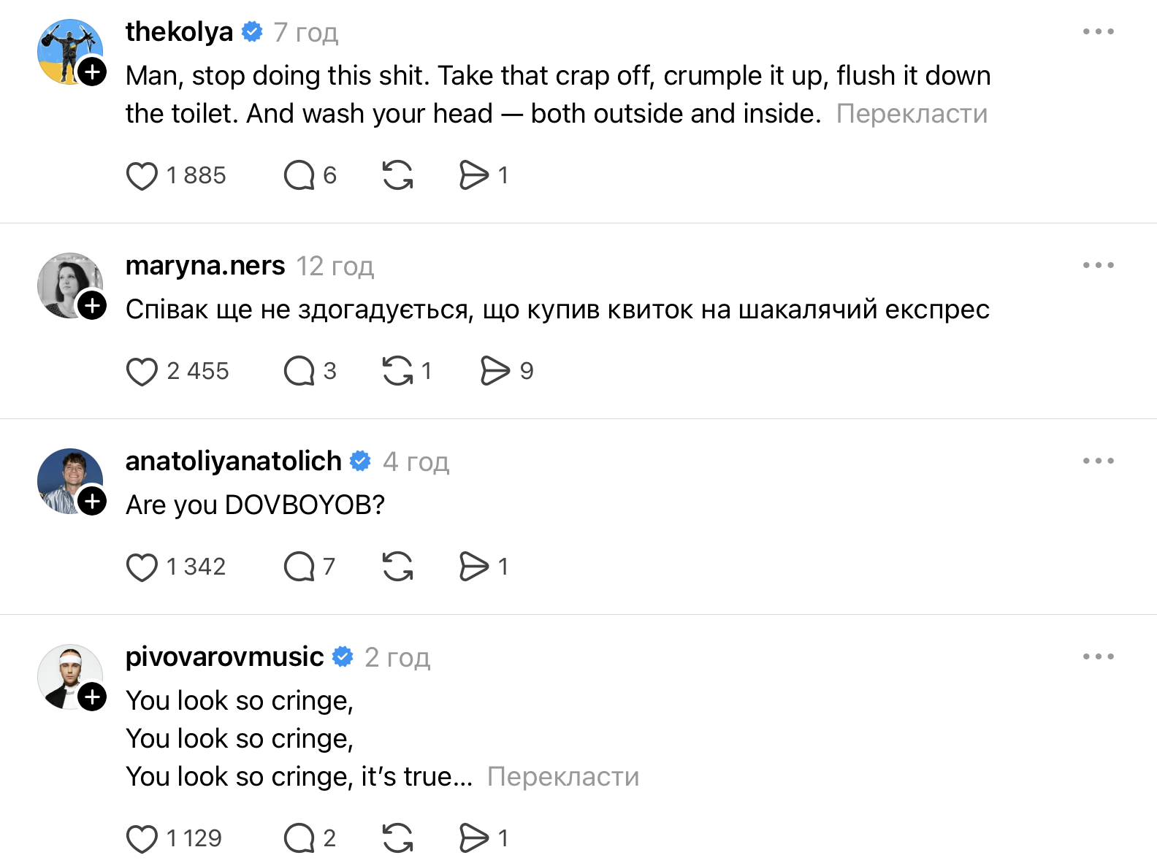Follow thekolya via avatar plus badge
The height and width of the screenshot is (866, 1157).
pyautogui.click(x=93, y=72)
